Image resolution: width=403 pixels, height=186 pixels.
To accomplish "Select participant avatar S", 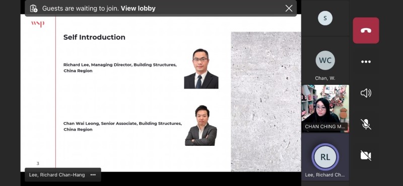I will click(325, 18).
